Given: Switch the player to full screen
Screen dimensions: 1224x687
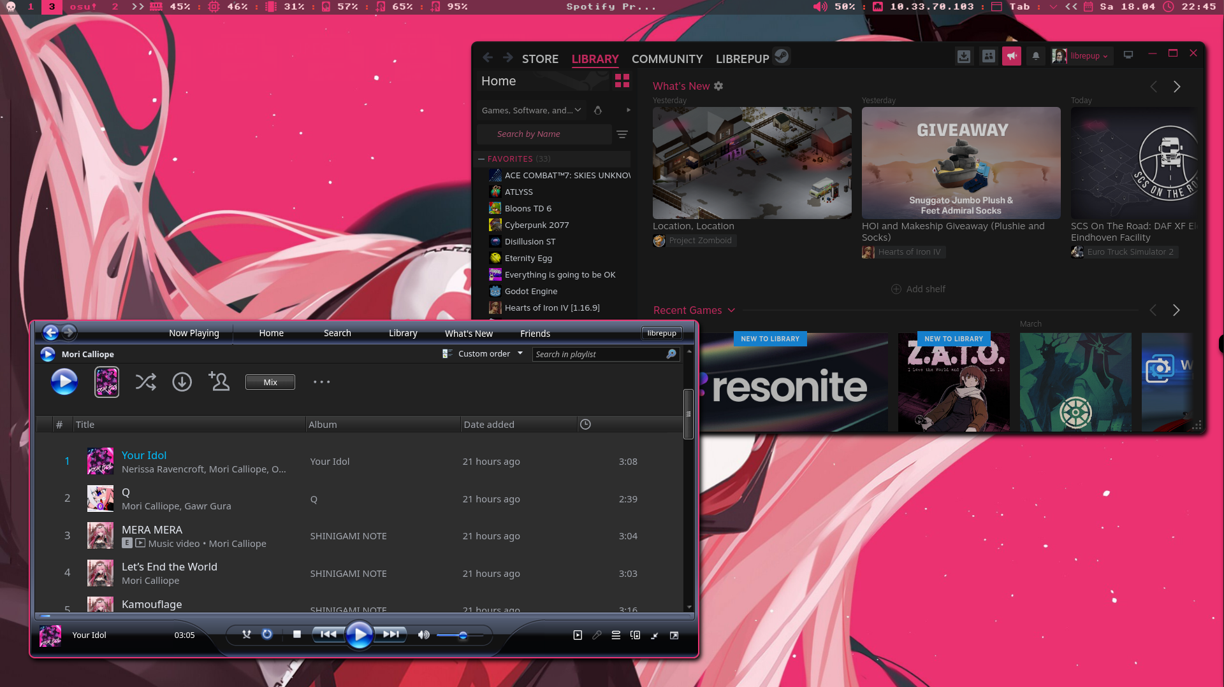Looking at the screenshot, I should [674, 635].
